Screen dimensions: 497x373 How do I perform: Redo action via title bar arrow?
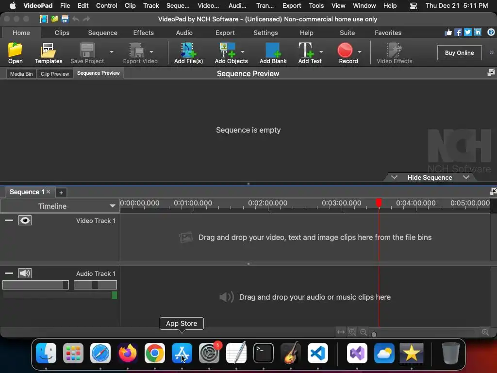[86, 19]
